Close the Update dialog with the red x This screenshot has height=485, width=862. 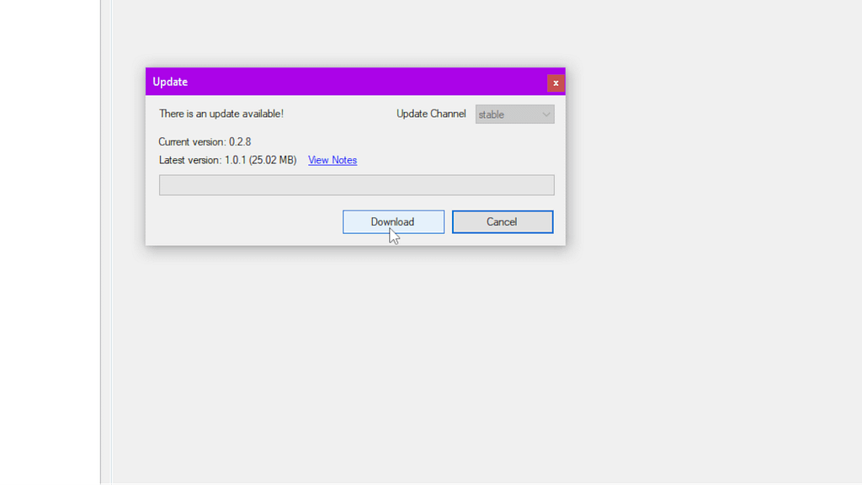click(556, 83)
